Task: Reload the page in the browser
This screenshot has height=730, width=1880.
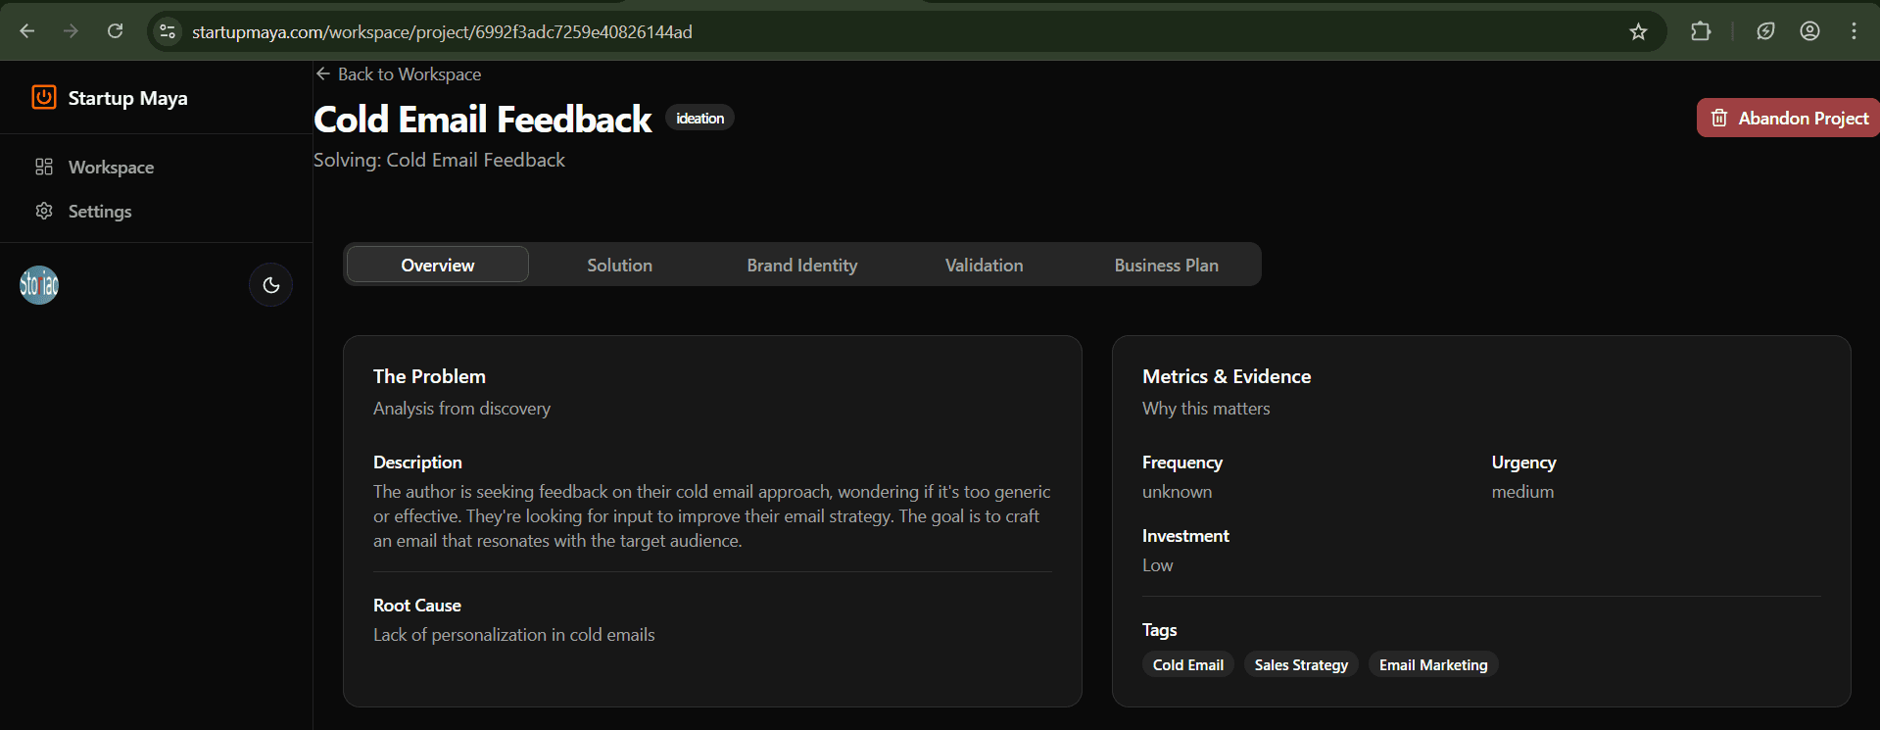Action: 115,31
